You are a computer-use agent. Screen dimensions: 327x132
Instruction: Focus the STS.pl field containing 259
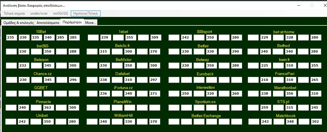(x=266, y=107)
